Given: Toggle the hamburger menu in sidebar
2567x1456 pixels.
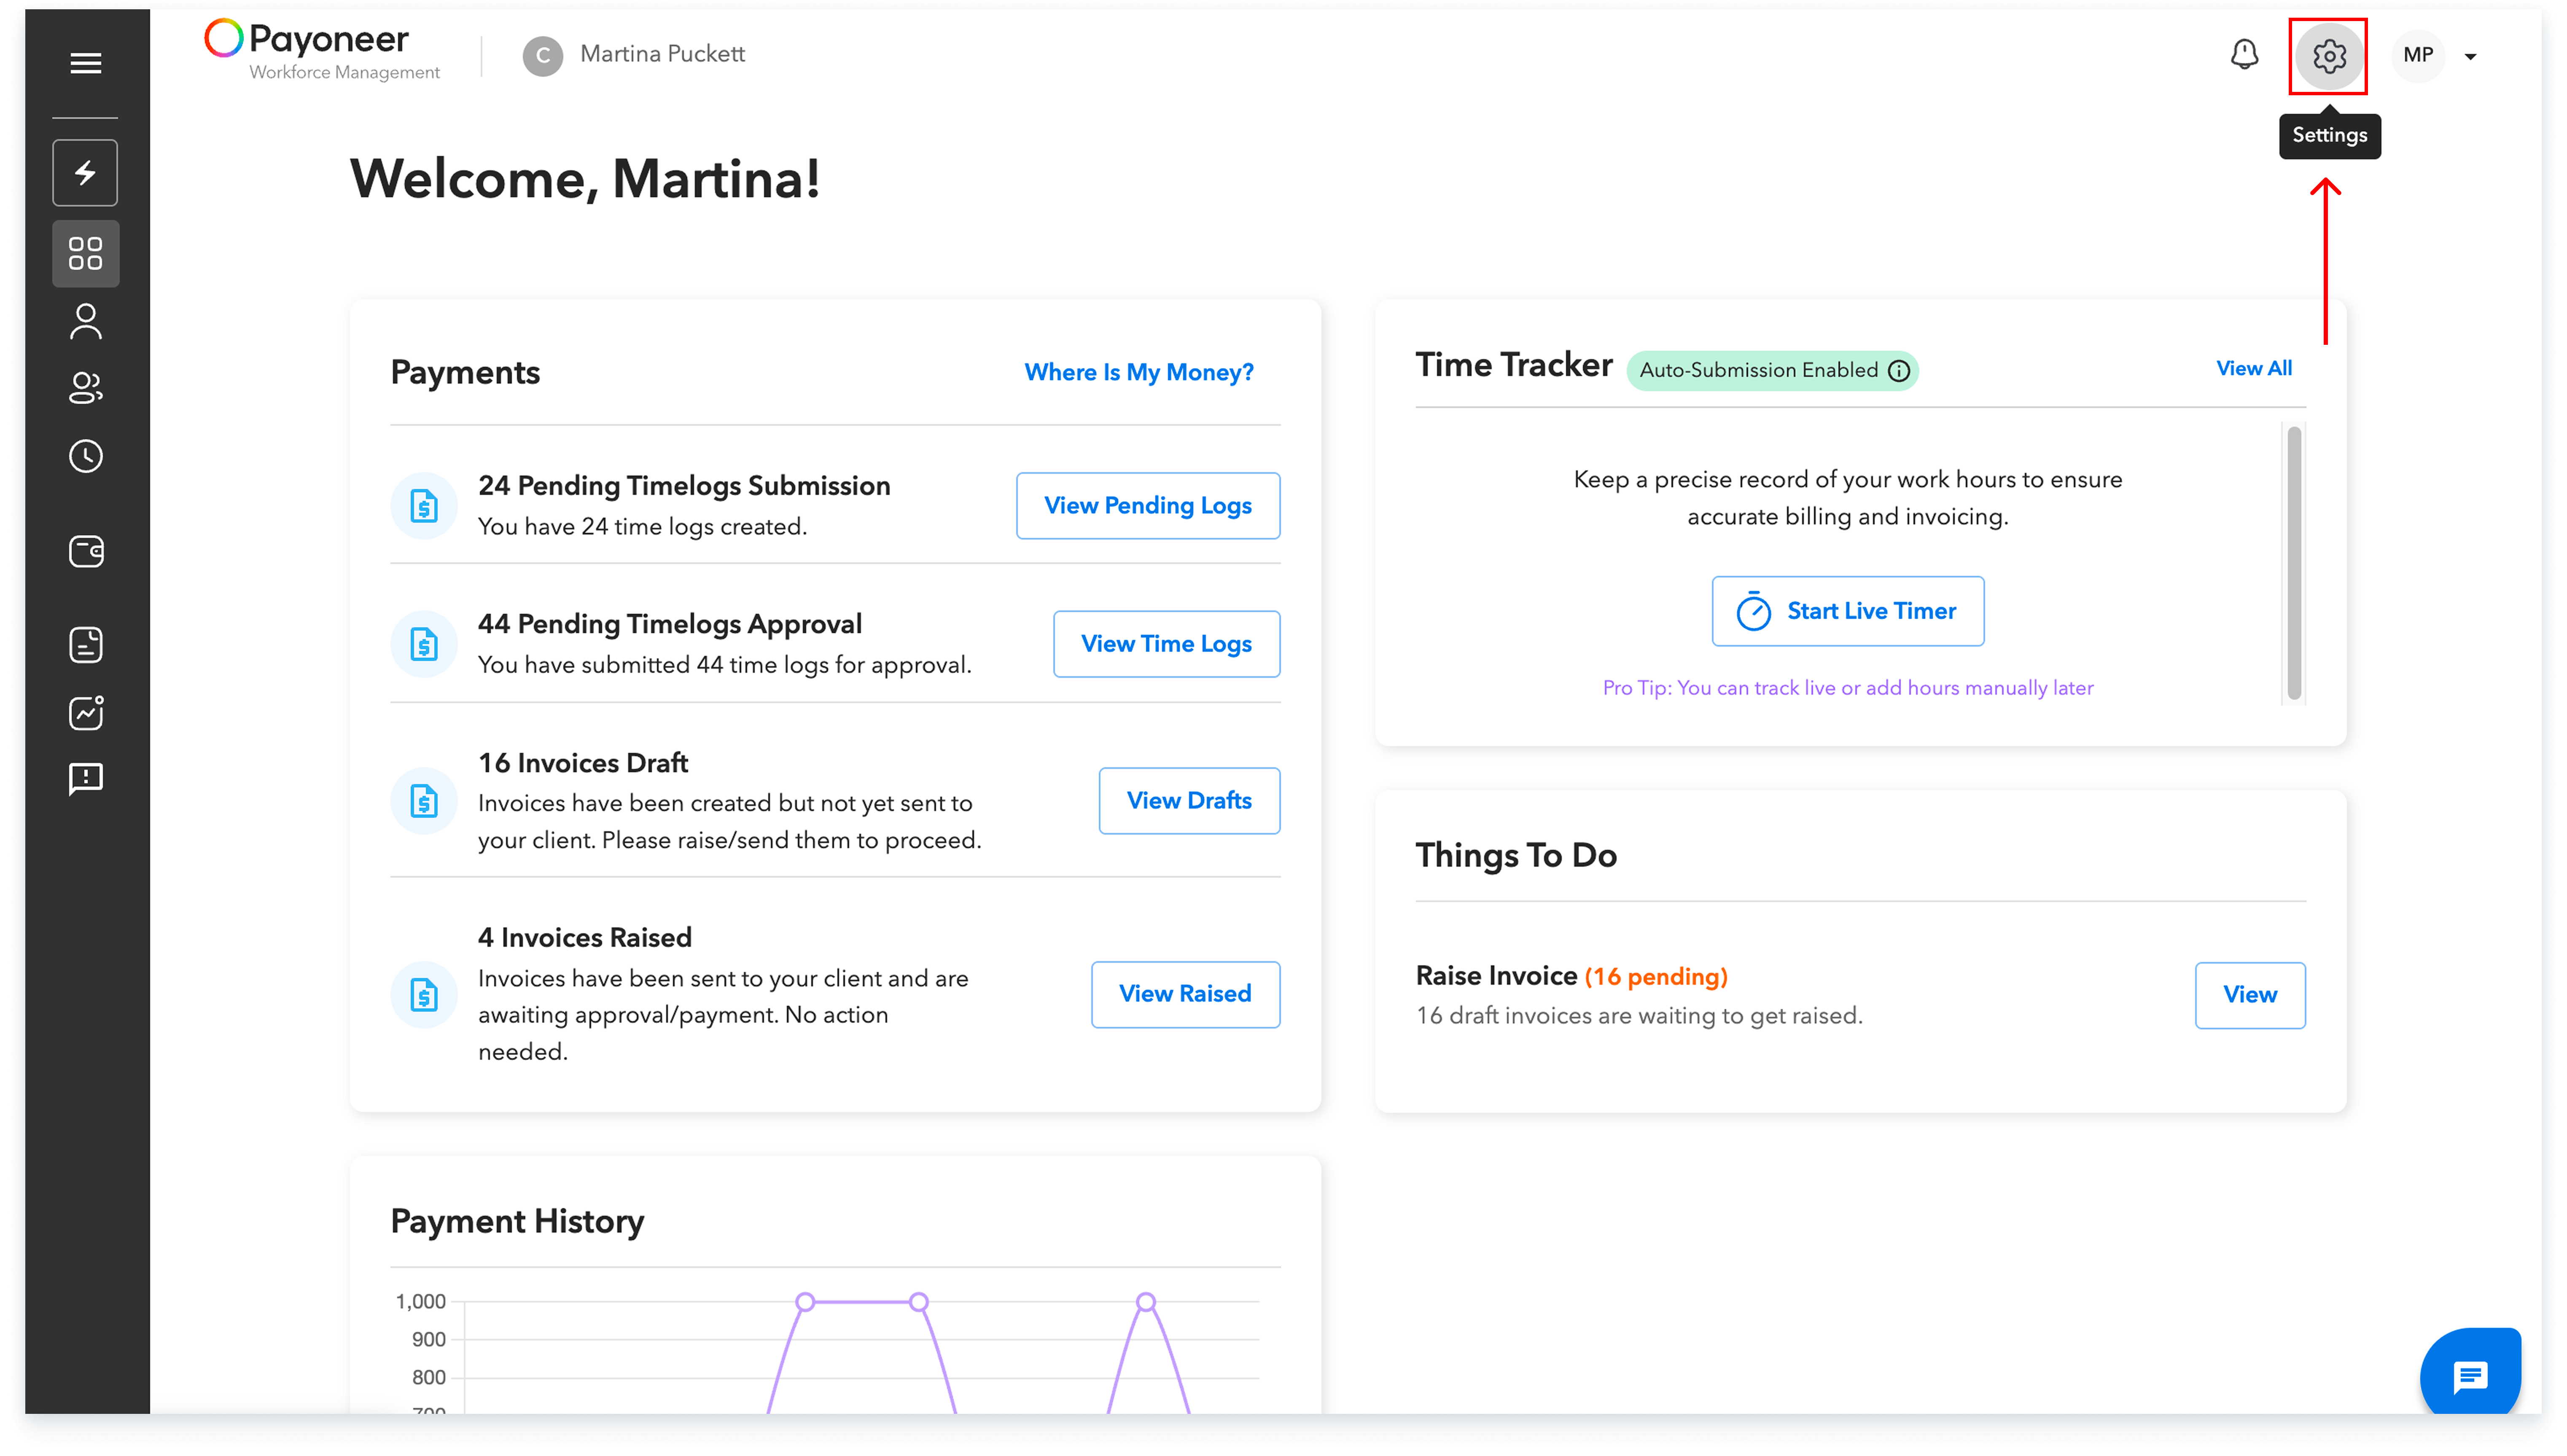Looking at the screenshot, I should 85,62.
